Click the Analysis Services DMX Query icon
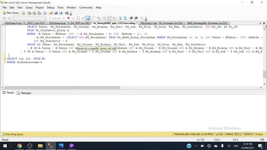Viewport: 267px width, 150px height. pos(34,13)
